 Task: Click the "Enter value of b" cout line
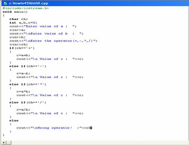coord(46,33)
